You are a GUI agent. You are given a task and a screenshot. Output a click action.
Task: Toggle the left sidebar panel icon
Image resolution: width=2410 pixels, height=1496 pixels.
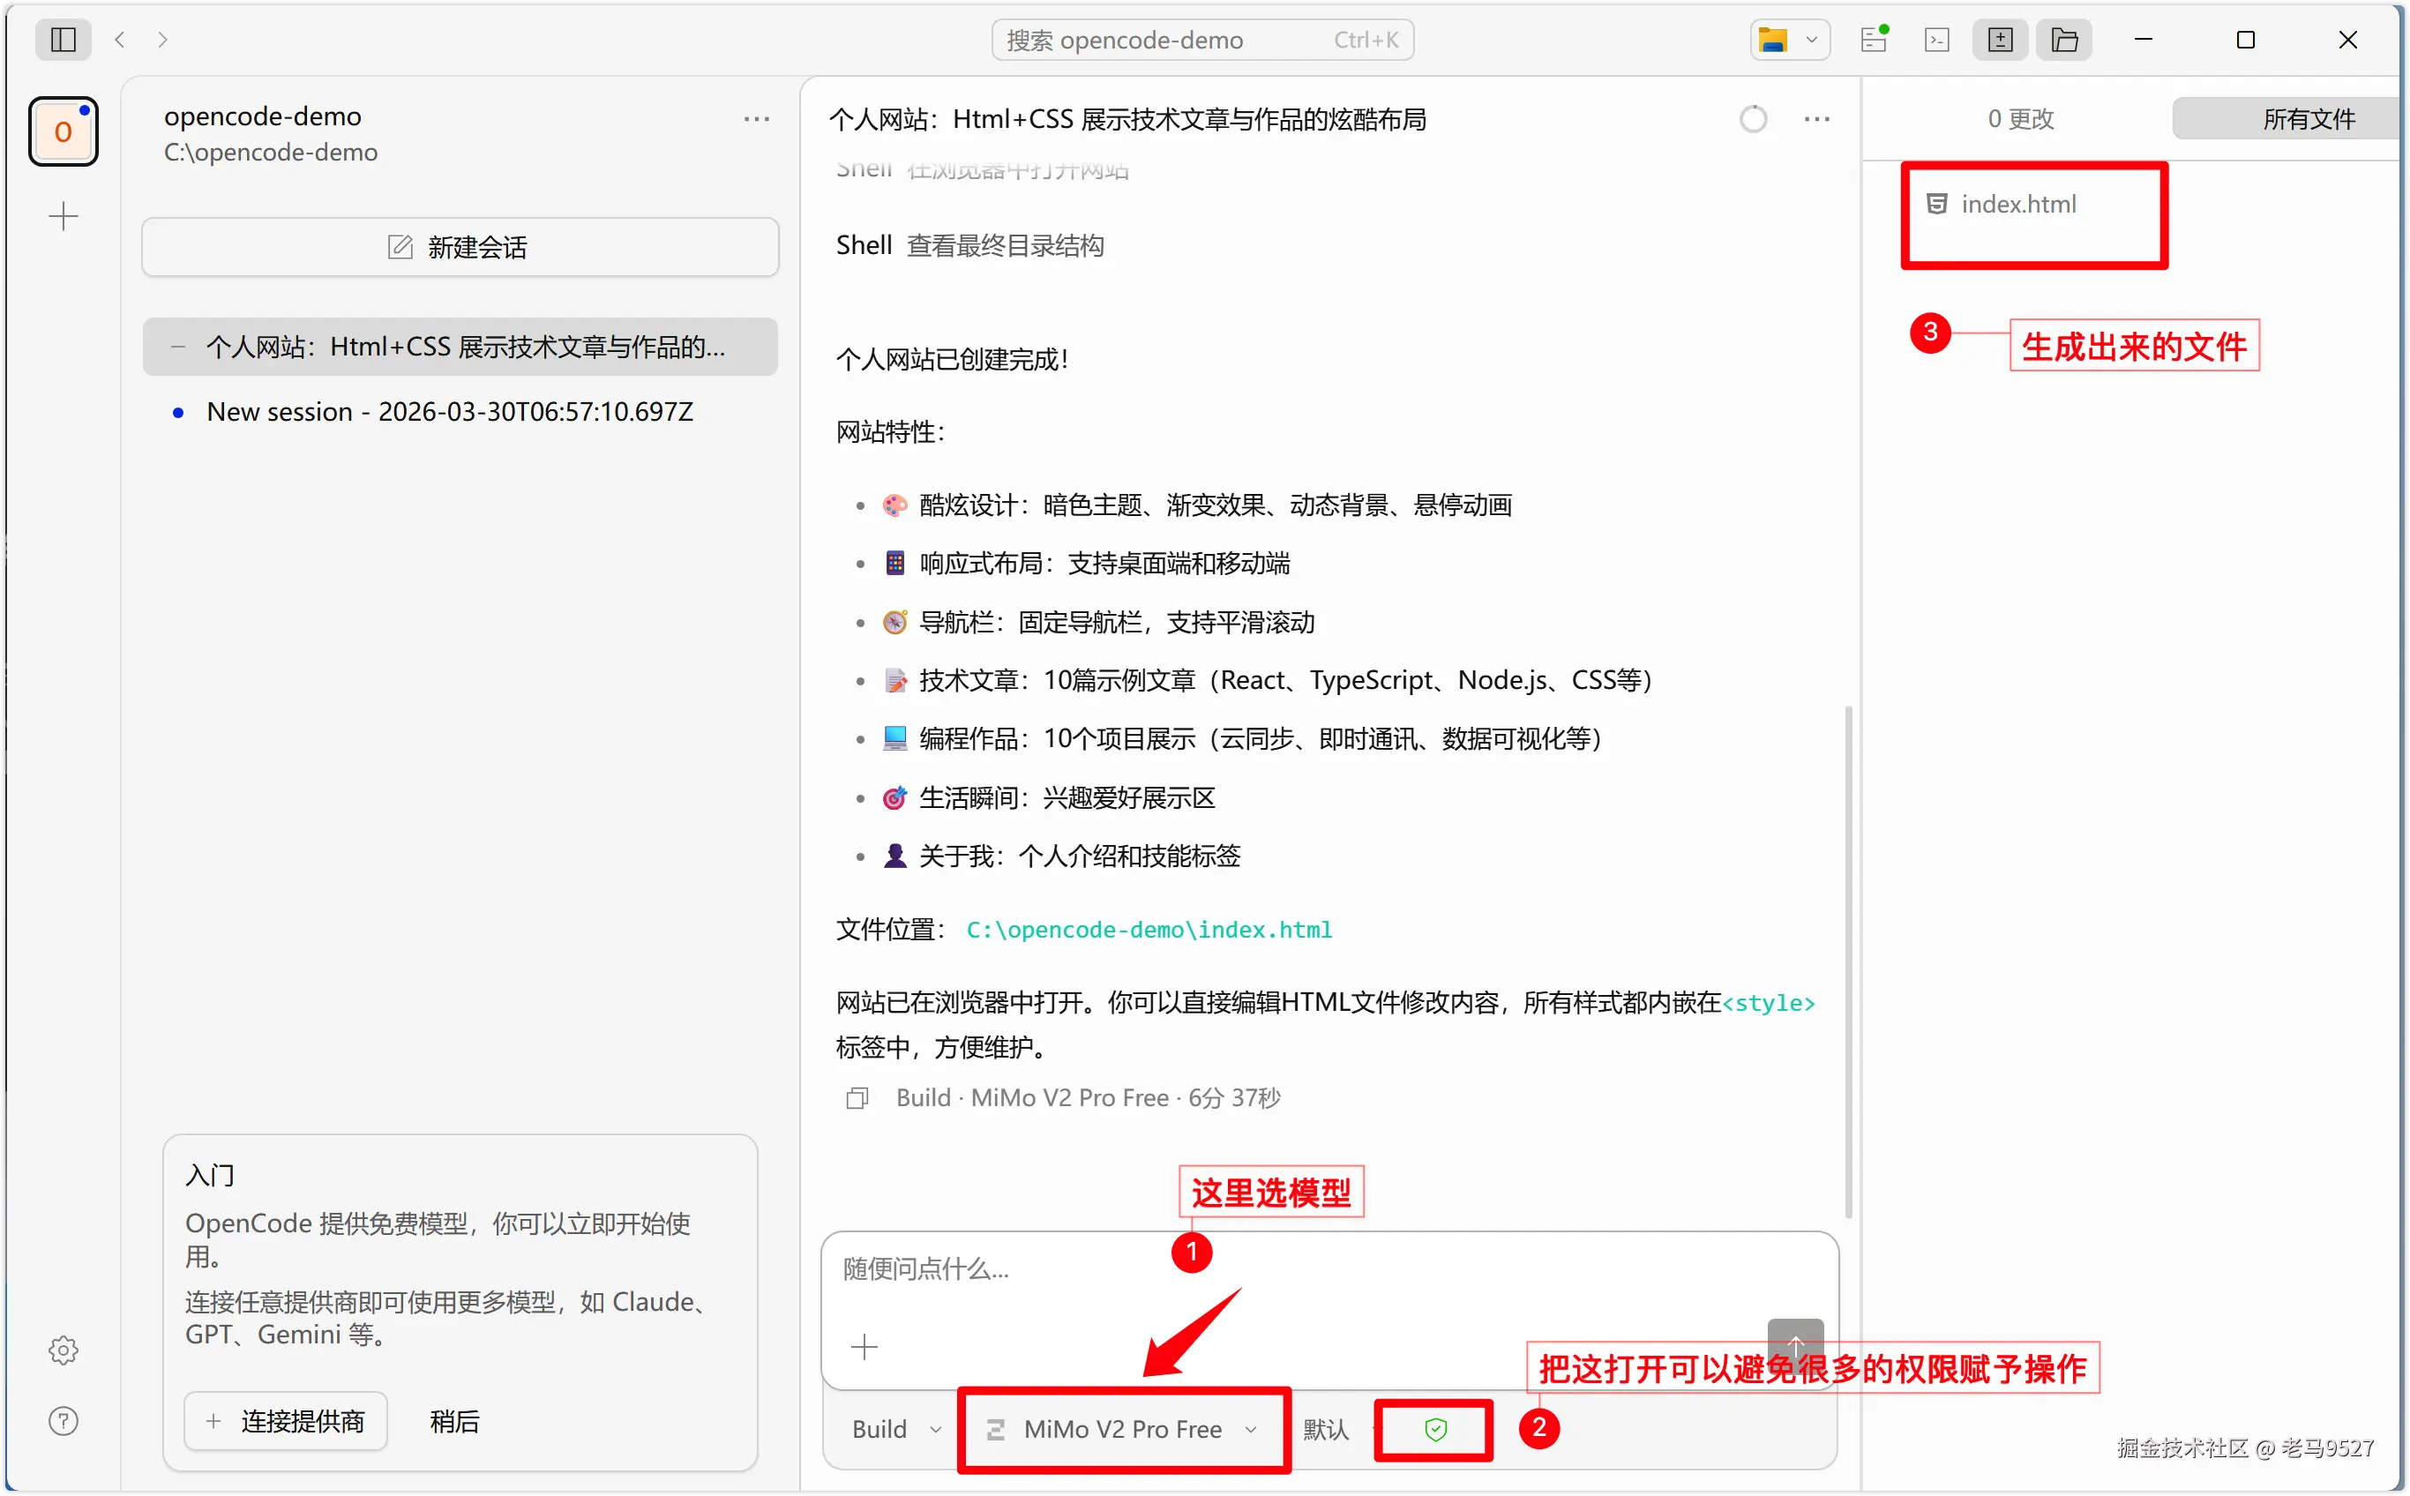(x=64, y=40)
